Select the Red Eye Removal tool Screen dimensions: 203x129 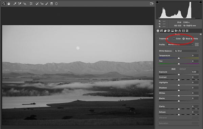tap(42, 4)
